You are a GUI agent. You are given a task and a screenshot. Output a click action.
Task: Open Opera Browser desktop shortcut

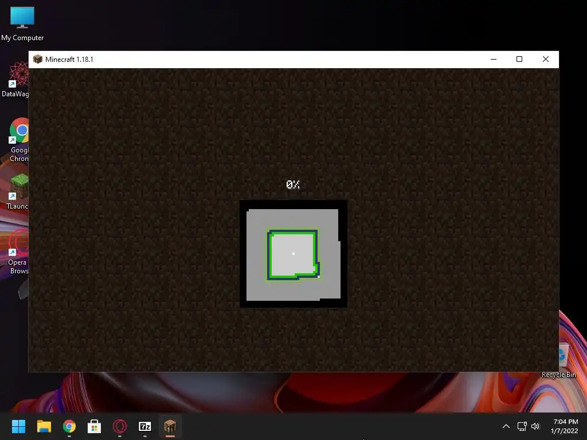click(x=18, y=252)
